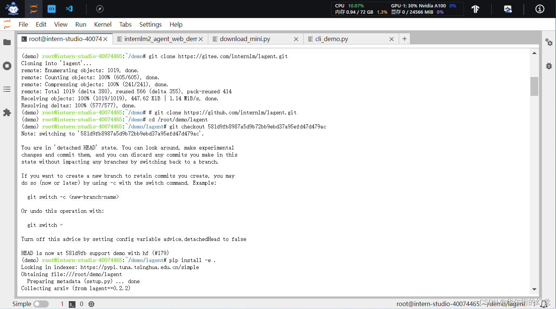Click the terminal scrollbar down arrow
Viewport: 556px width, 309px height.
534,289
